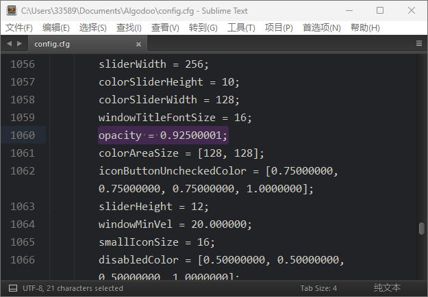Click on iconButtonUncheckedColor text
The width and height of the screenshot is (428, 297).
click(173, 171)
